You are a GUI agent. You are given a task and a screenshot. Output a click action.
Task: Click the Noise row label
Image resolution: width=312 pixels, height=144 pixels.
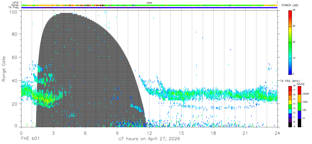point(15,5)
